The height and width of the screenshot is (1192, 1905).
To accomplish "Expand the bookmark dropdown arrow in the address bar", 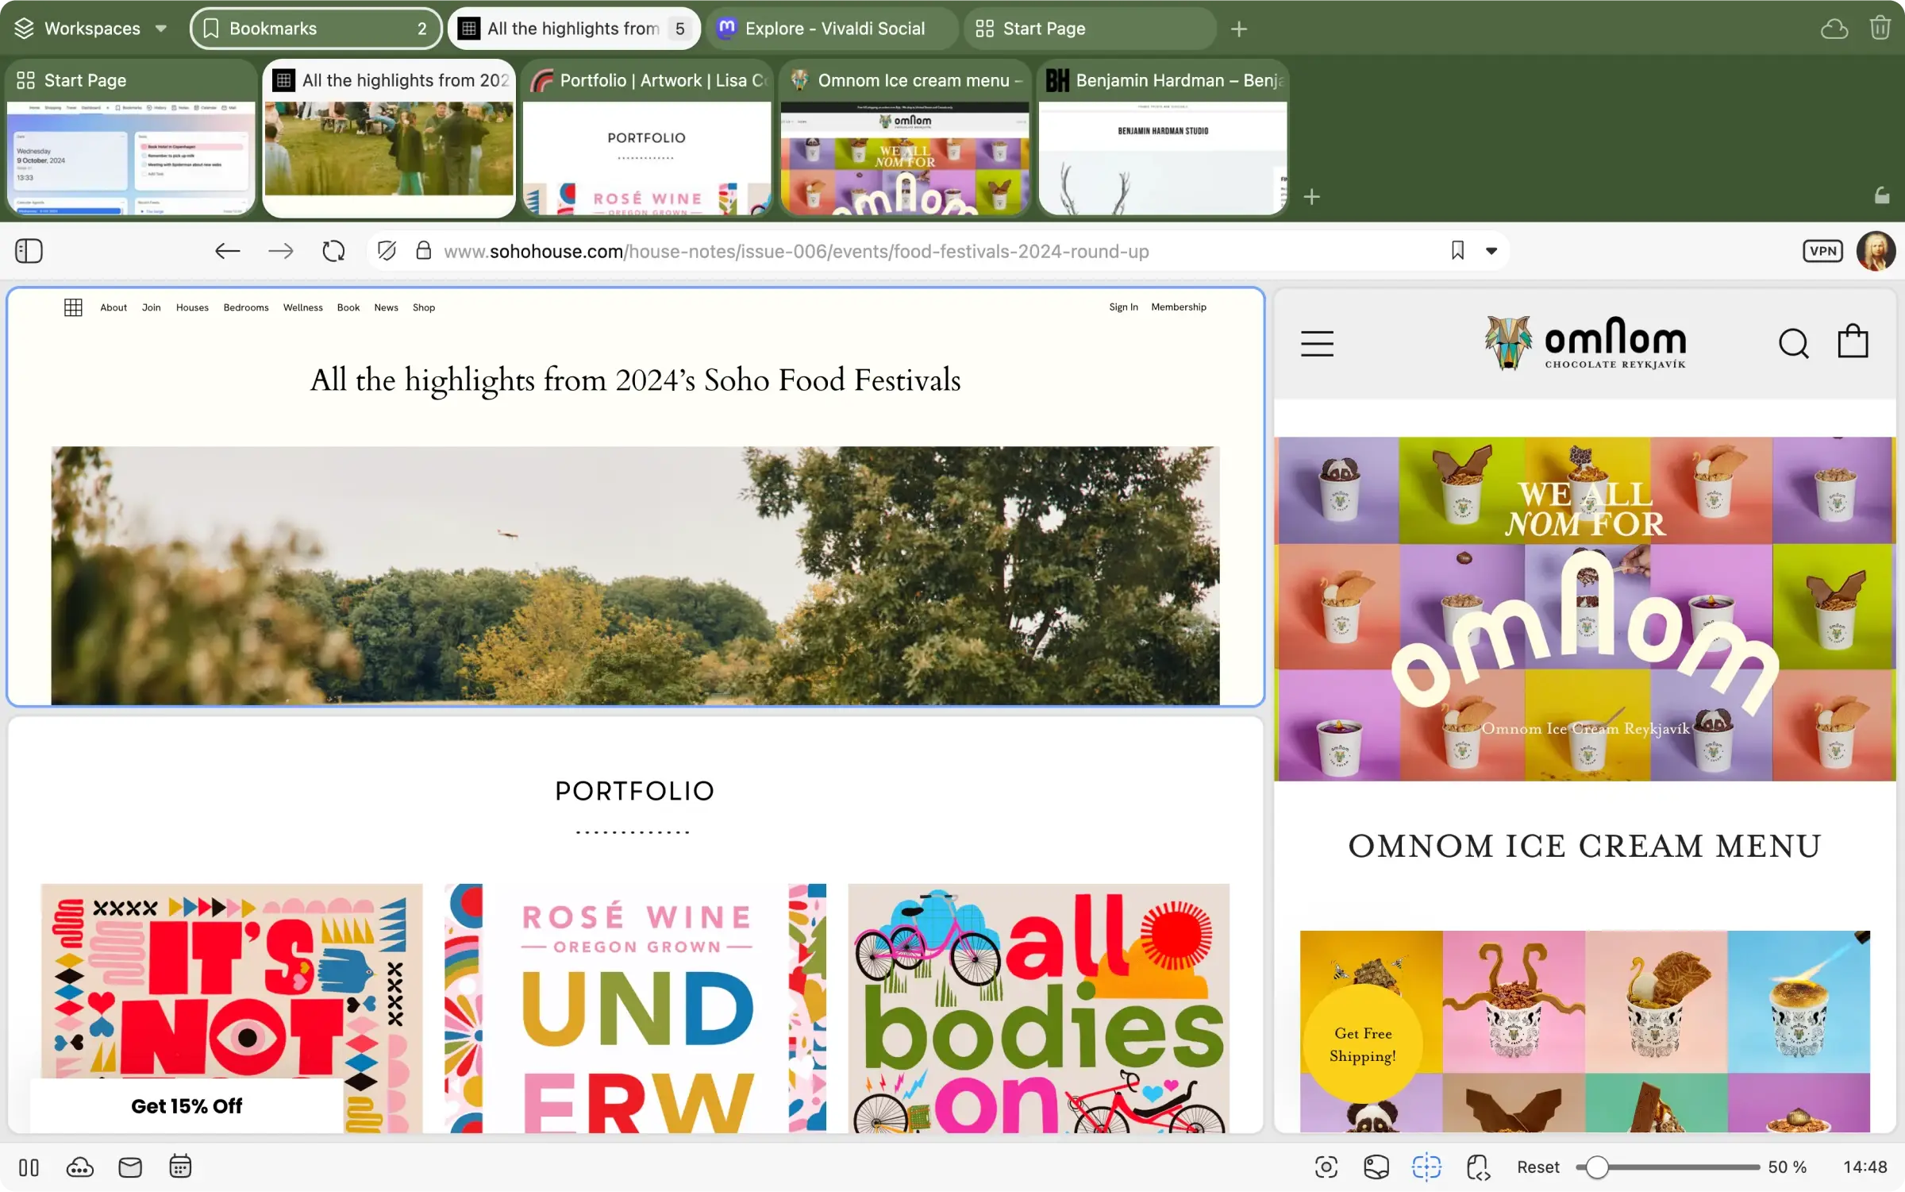I will [x=1491, y=250].
